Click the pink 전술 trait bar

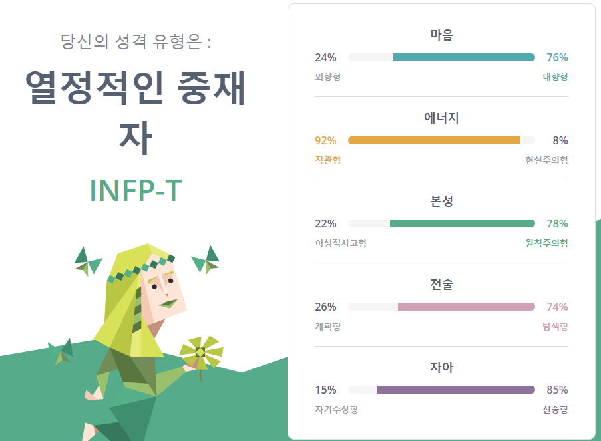pos(466,307)
